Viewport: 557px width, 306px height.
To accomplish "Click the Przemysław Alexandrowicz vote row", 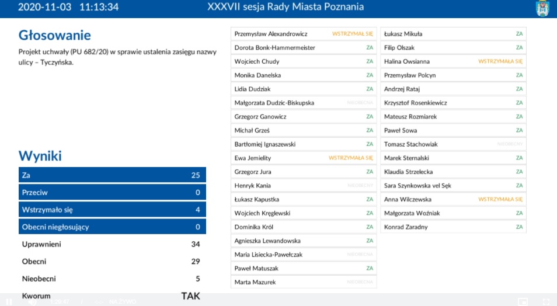I will pos(304,34).
